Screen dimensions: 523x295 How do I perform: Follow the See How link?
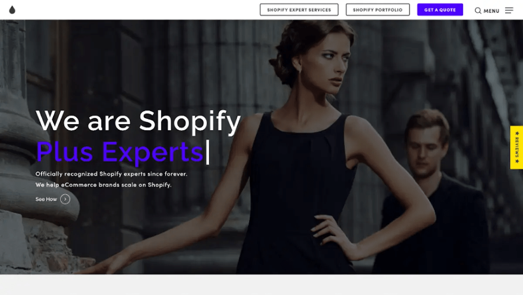tap(46, 199)
